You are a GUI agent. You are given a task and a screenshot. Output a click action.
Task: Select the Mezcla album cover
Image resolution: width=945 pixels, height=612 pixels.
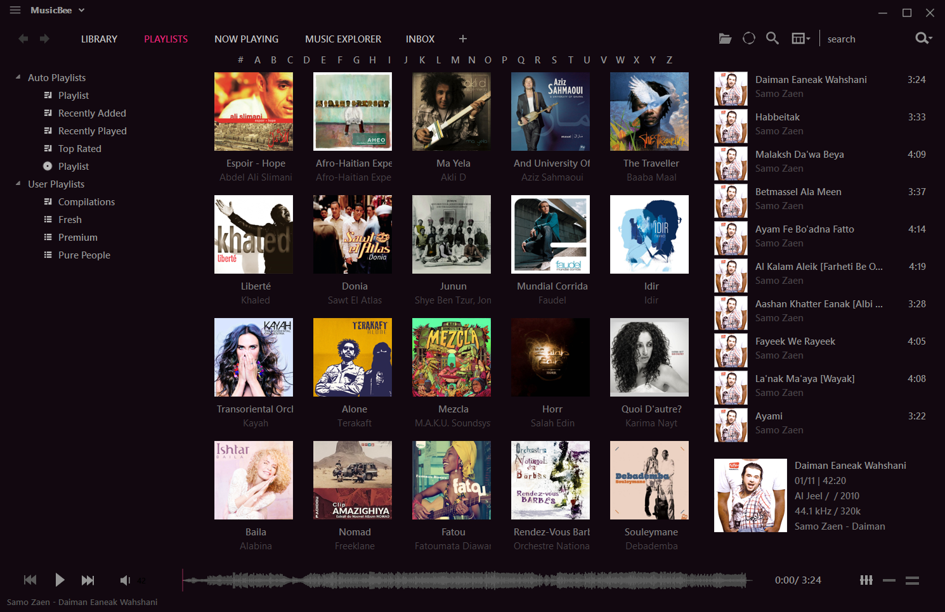(x=452, y=357)
